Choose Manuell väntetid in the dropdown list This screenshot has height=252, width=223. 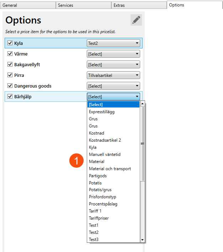point(105,154)
